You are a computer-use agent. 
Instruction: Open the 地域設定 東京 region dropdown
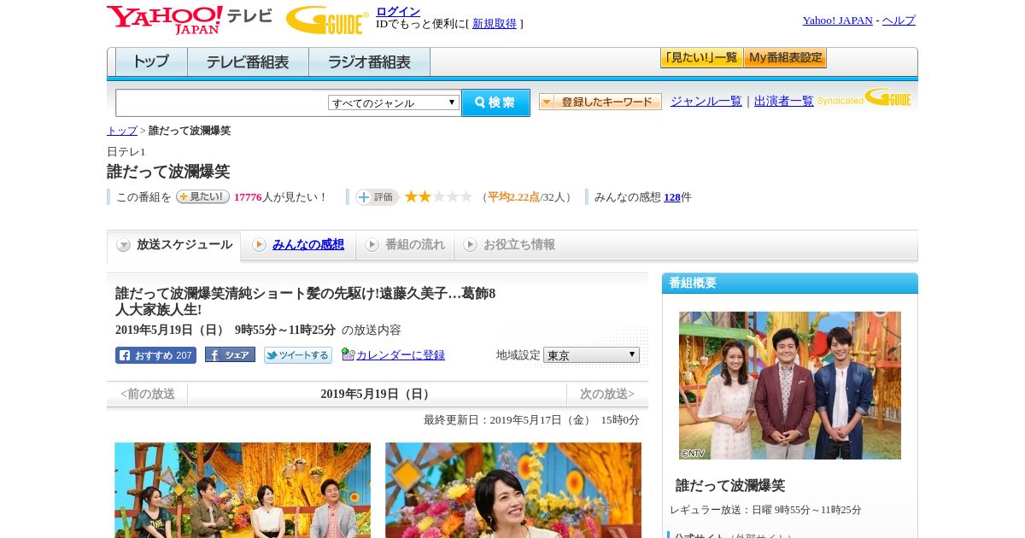[x=591, y=354]
